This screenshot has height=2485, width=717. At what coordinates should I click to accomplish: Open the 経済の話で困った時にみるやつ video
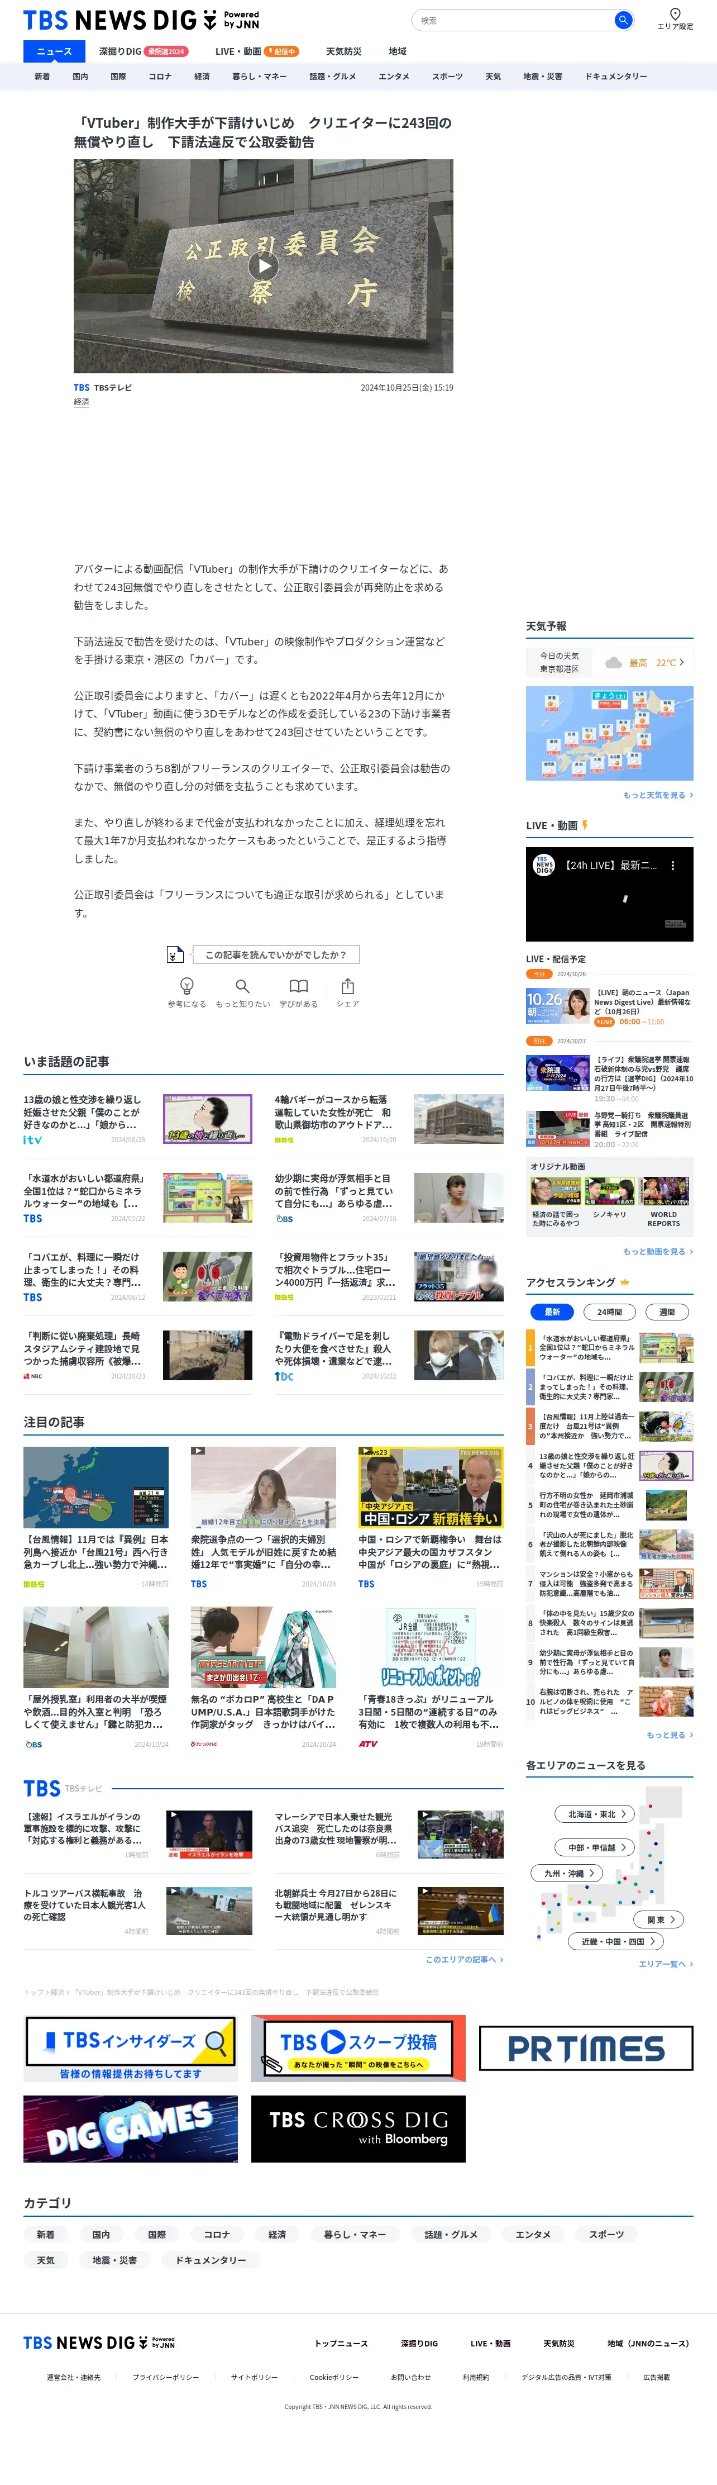(556, 1201)
